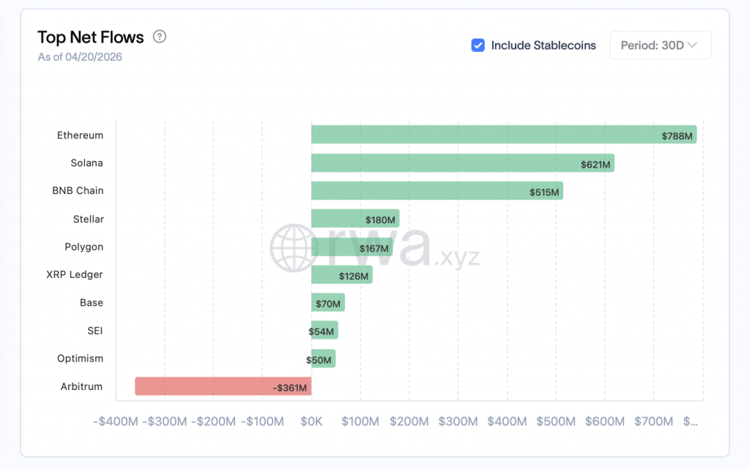Click the help question mark icon

159,37
